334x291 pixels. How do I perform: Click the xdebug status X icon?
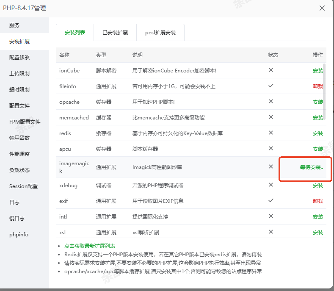pyautogui.click(x=271, y=185)
